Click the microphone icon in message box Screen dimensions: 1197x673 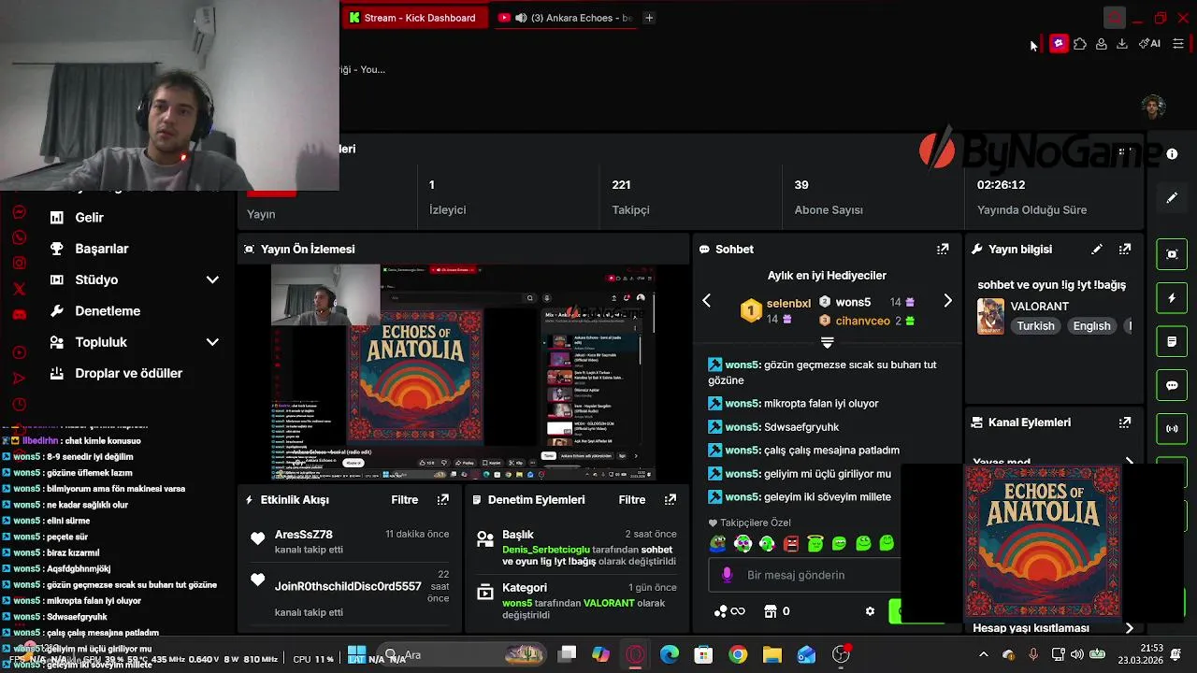(x=728, y=575)
